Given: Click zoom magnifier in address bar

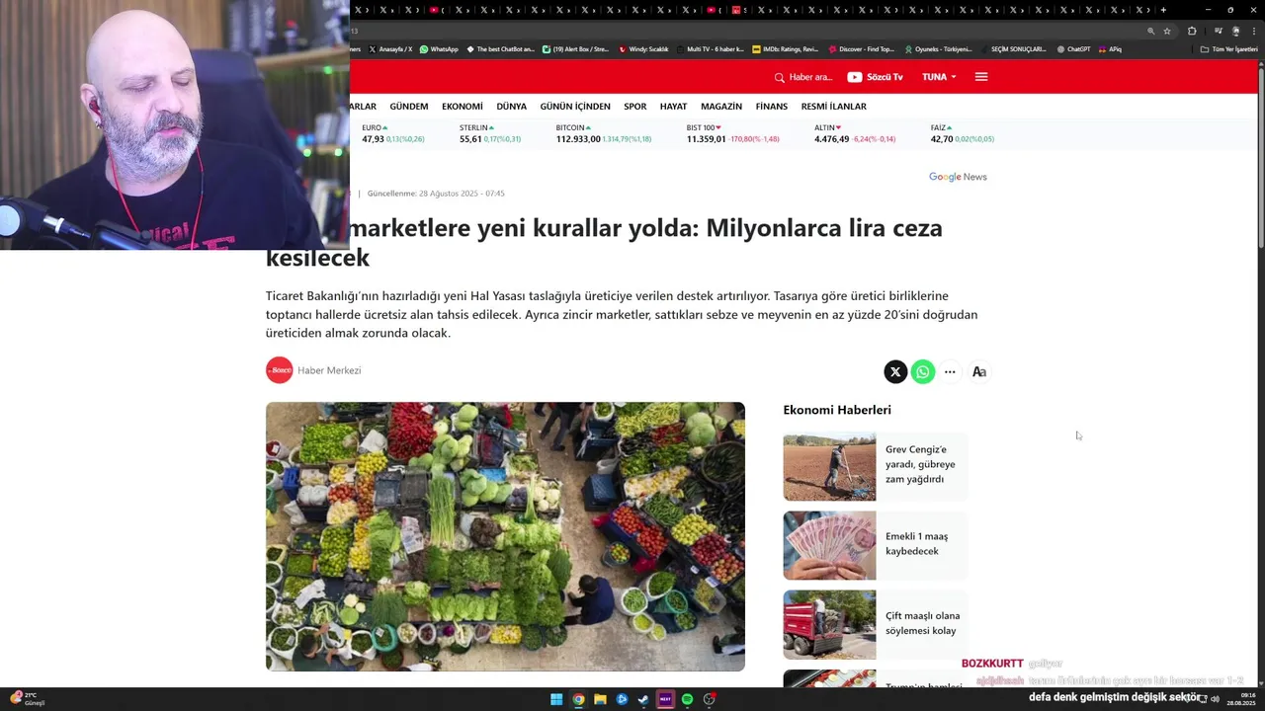Looking at the screenshot, I should 1151,31.
